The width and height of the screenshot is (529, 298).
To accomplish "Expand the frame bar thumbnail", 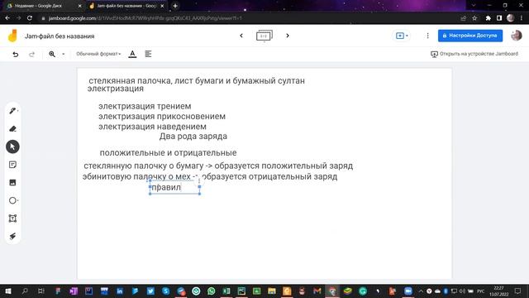I will (x=264, y=36).
